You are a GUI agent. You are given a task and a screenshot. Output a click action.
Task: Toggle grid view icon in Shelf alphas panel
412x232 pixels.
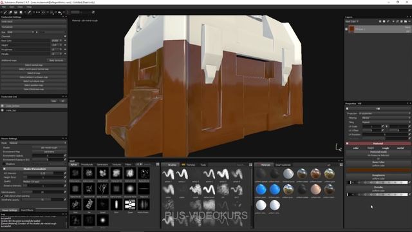[158, 164]
